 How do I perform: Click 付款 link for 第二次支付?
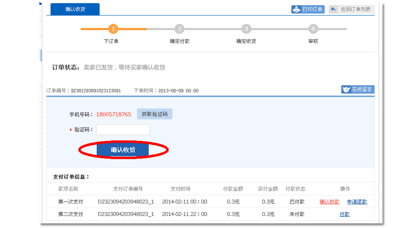pos(345,214)
